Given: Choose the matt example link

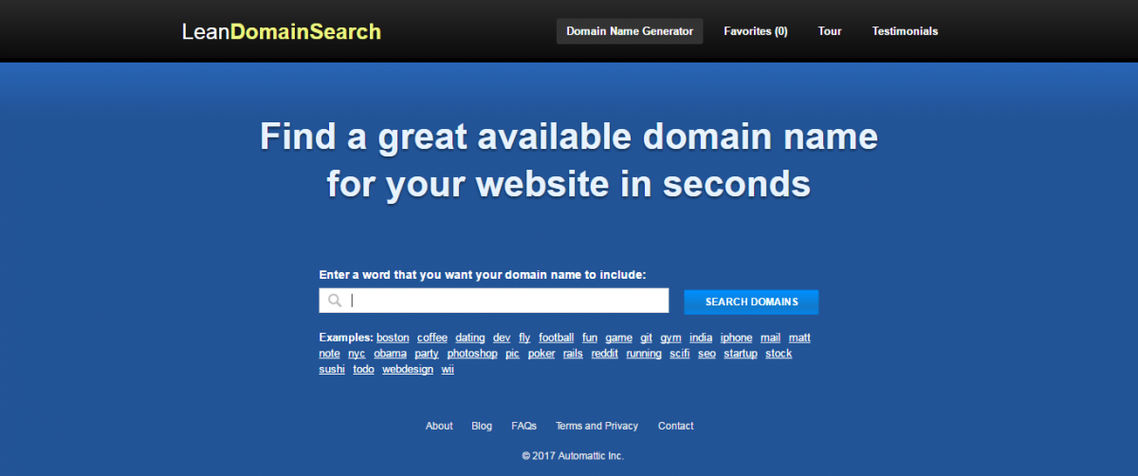Looking at the screenshot, I should point(799,338).
